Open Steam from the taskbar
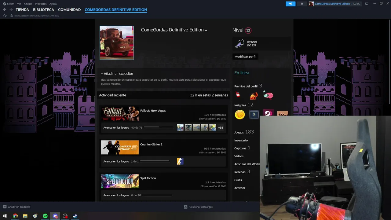391x220 pixels. tap(75, 216)
